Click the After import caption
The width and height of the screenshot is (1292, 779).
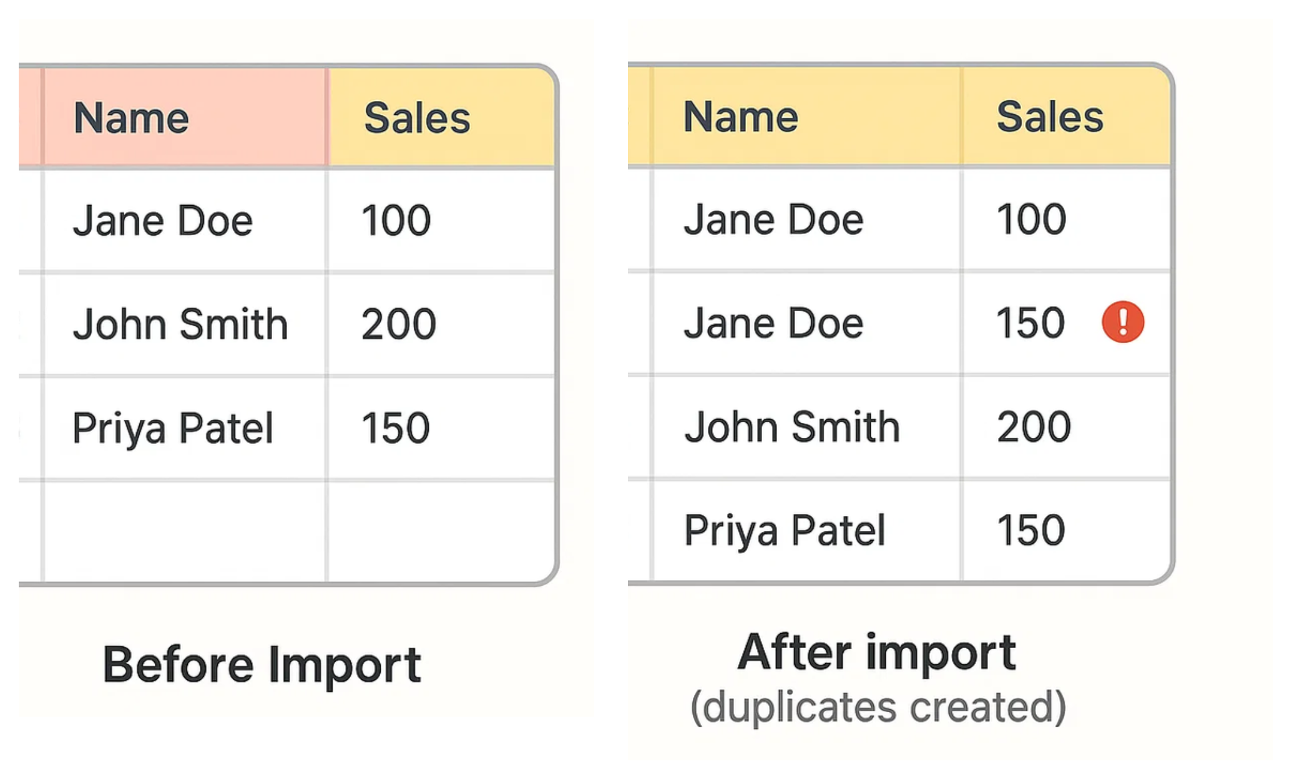(876, 652)
